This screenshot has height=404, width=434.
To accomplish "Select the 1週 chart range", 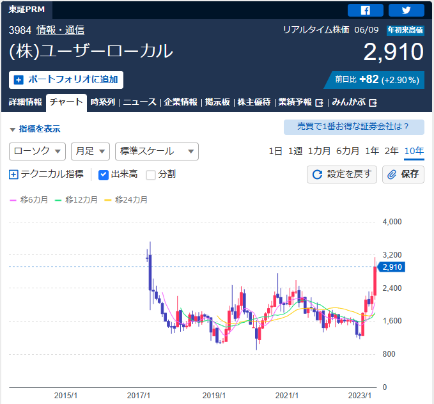I will point(295,151).
